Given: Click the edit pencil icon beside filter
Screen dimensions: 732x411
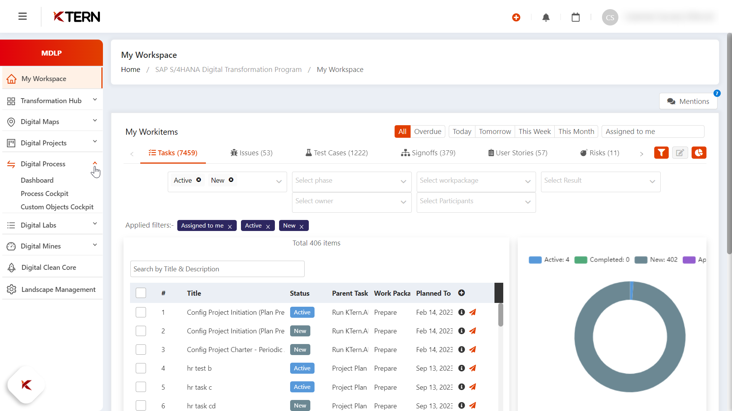Looking at the screenshot, I should [680, 153].
